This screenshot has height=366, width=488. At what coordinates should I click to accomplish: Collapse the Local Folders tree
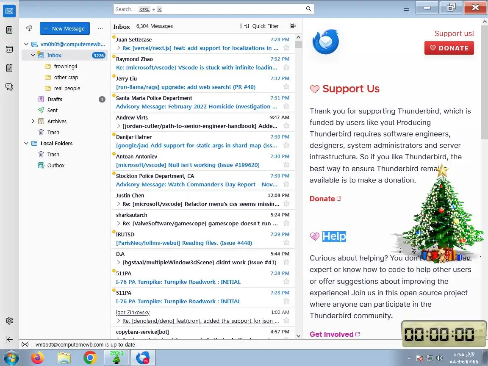(x=26, y=143)
